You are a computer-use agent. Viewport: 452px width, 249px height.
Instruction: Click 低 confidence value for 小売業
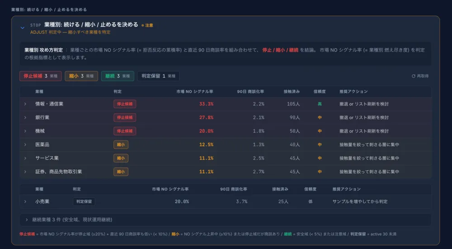(x=311, y=202)
